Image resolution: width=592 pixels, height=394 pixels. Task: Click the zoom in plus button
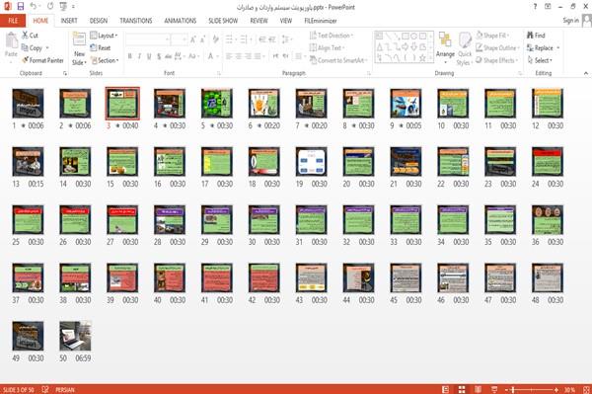(x=556, y=389)
